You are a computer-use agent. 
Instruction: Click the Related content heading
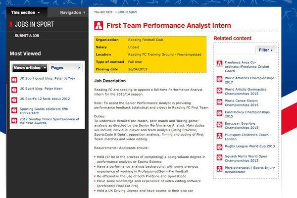tap(233, 38)
